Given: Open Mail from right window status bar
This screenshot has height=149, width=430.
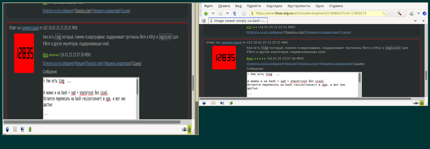Looking at the screenshot, I should coord(213,103).
